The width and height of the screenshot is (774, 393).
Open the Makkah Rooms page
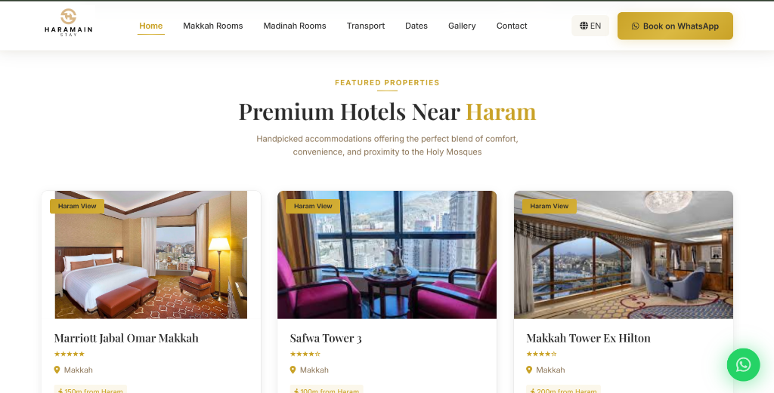click(212, 26)
